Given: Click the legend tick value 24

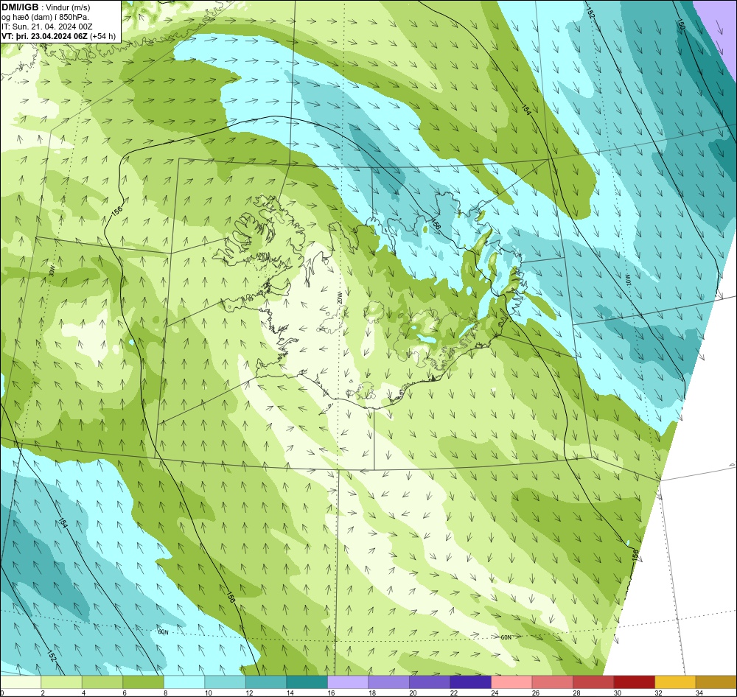Looking at the screenshot, I should [495, 693].
